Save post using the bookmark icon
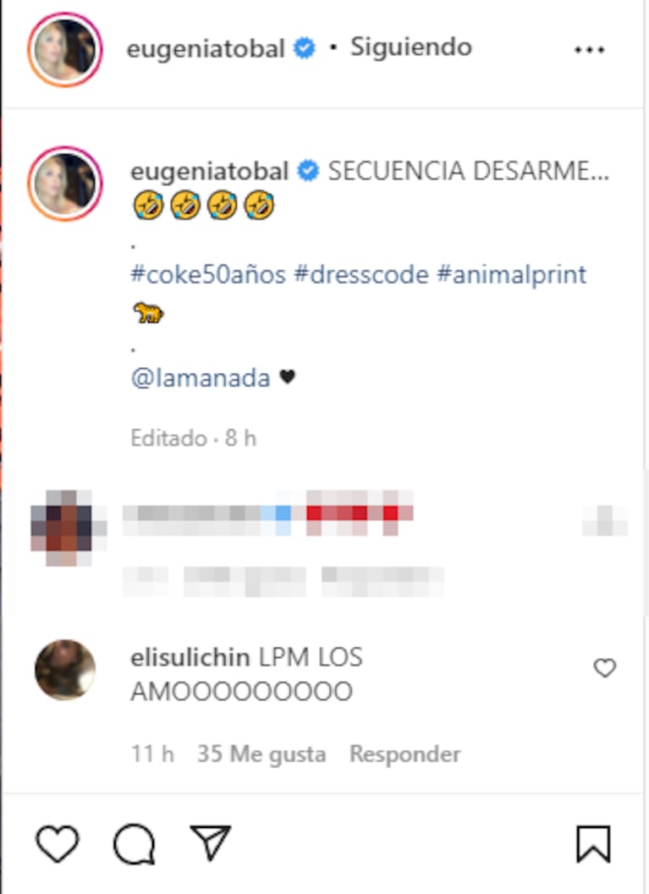Viewport: 649px width, 894px height. click(x=593, y=844)
